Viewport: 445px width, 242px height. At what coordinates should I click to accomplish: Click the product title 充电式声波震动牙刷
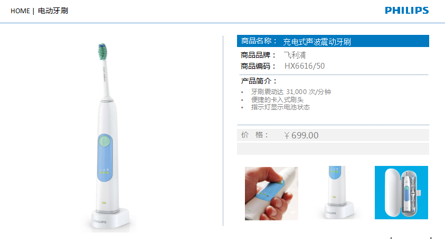click(317, 42)
